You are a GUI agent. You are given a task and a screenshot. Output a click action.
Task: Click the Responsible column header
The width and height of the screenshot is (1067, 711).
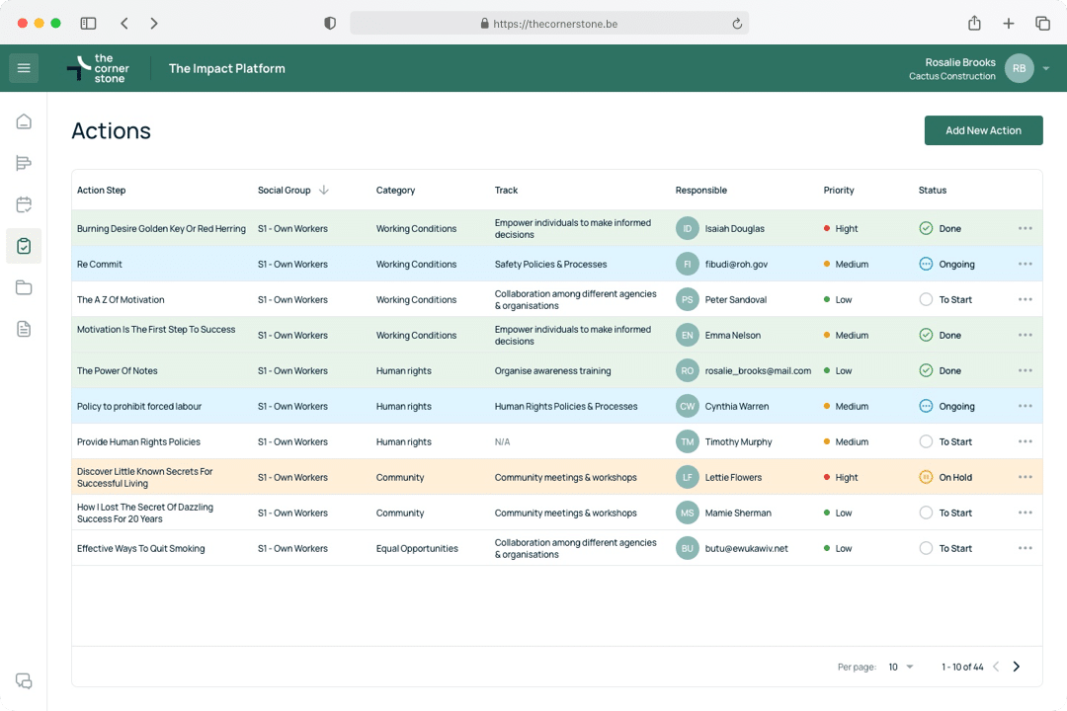(x=700, y=190)
